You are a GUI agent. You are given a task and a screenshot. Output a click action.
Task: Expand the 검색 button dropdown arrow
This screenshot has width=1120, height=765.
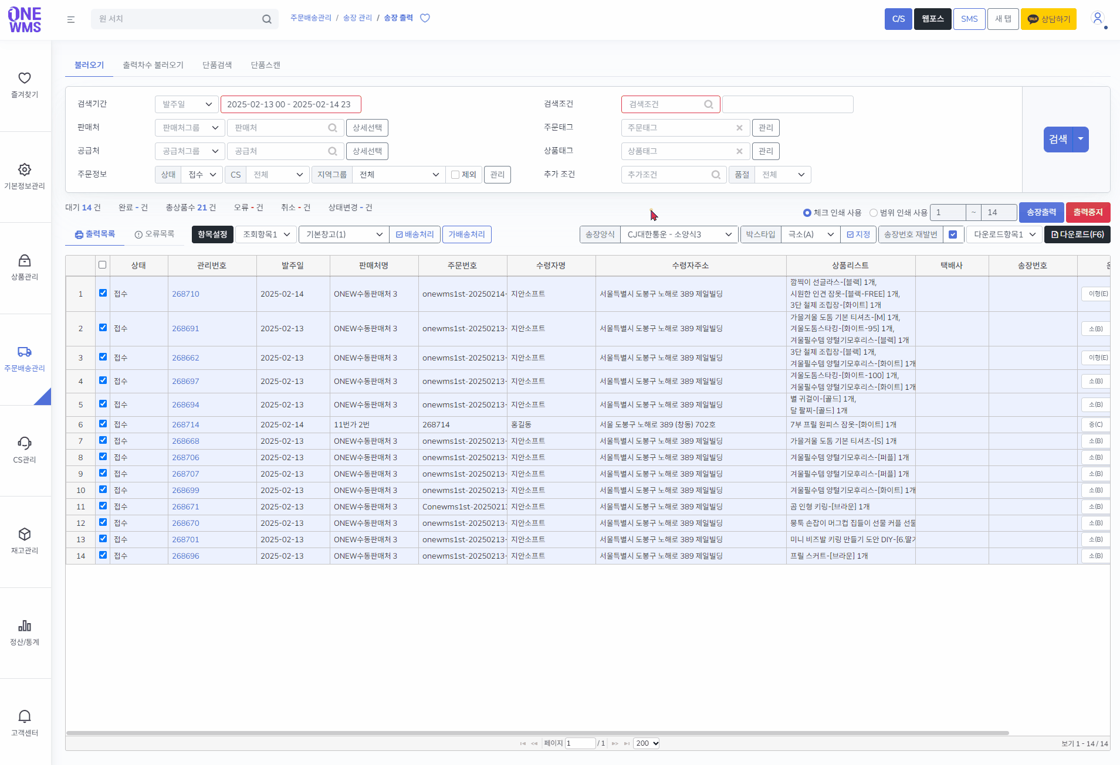point(1081,140)
